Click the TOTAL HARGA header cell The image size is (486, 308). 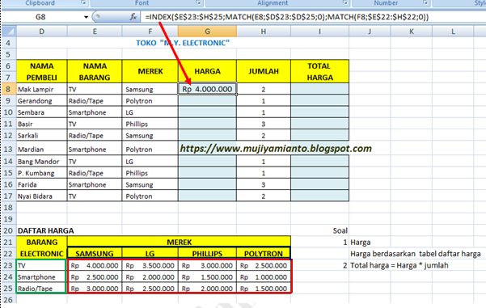[x=320, y=72]
